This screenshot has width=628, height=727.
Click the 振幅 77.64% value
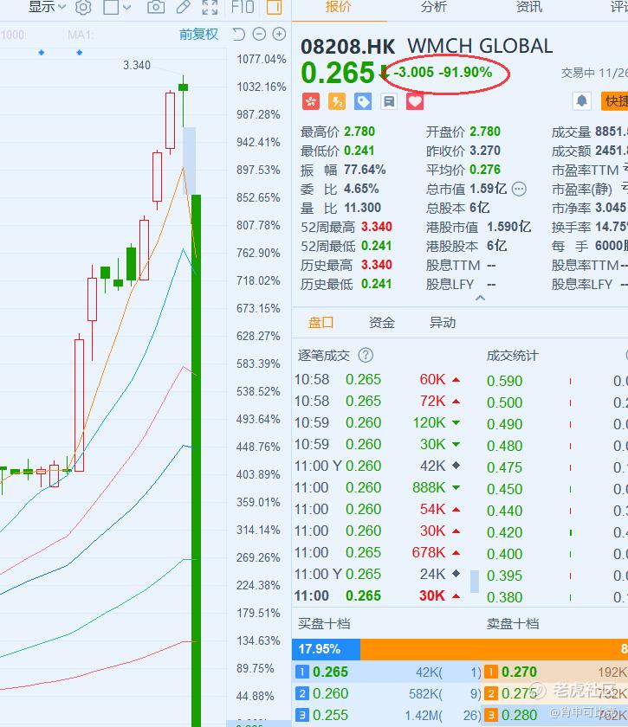pyautogui.click(x=365, y=170)
